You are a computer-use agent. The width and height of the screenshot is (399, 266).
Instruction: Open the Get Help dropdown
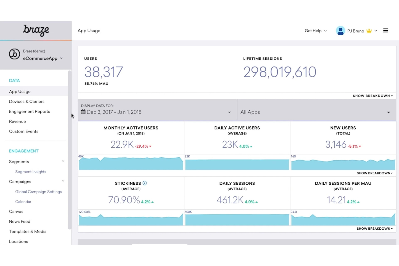tap(316, 31)
